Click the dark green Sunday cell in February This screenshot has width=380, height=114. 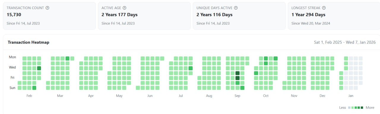34,88
